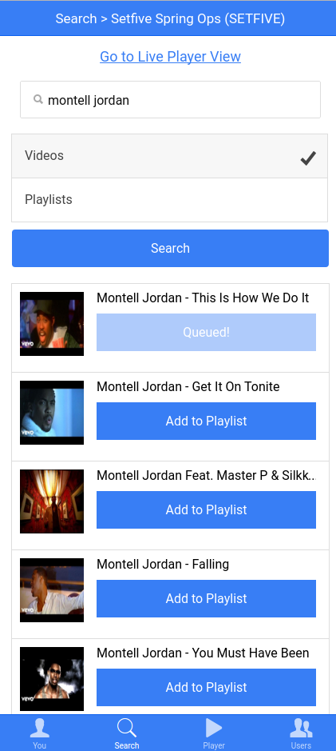Click the Search > Setfive Spring Ops header

(x=170, y=18)
